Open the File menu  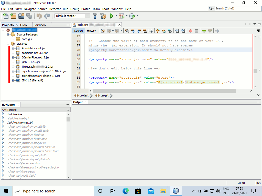pos(3,9)
